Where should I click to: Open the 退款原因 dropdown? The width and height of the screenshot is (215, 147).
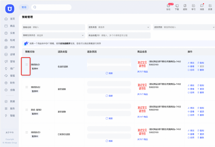point(184,27)
